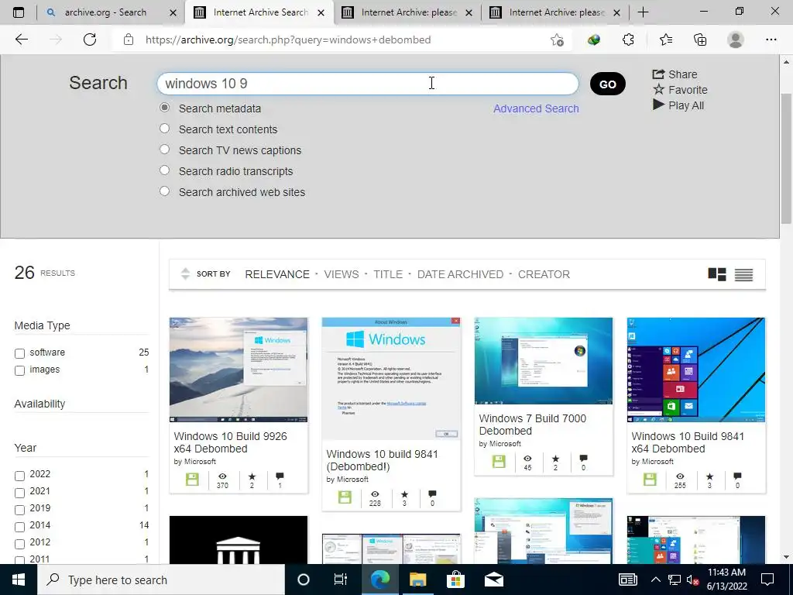Switch to list view layout icon
Image resolution: width=793 pixels, height=595 pixels.
(743, 274)
